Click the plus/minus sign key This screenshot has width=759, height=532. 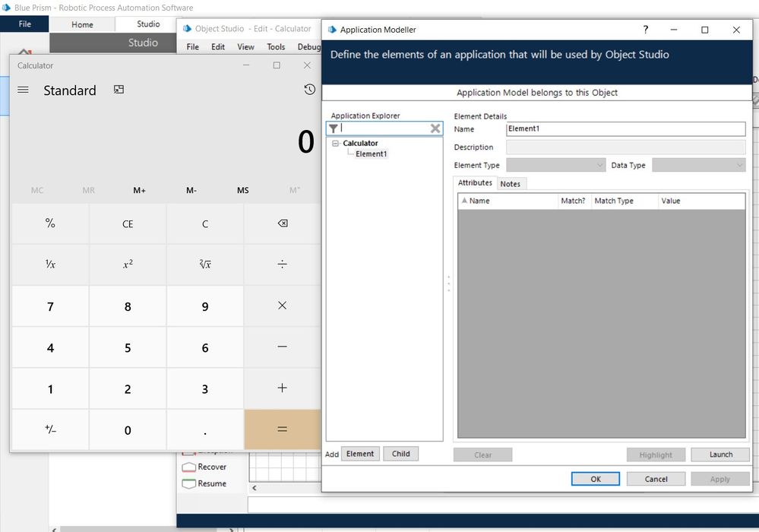tap(50, 429)
